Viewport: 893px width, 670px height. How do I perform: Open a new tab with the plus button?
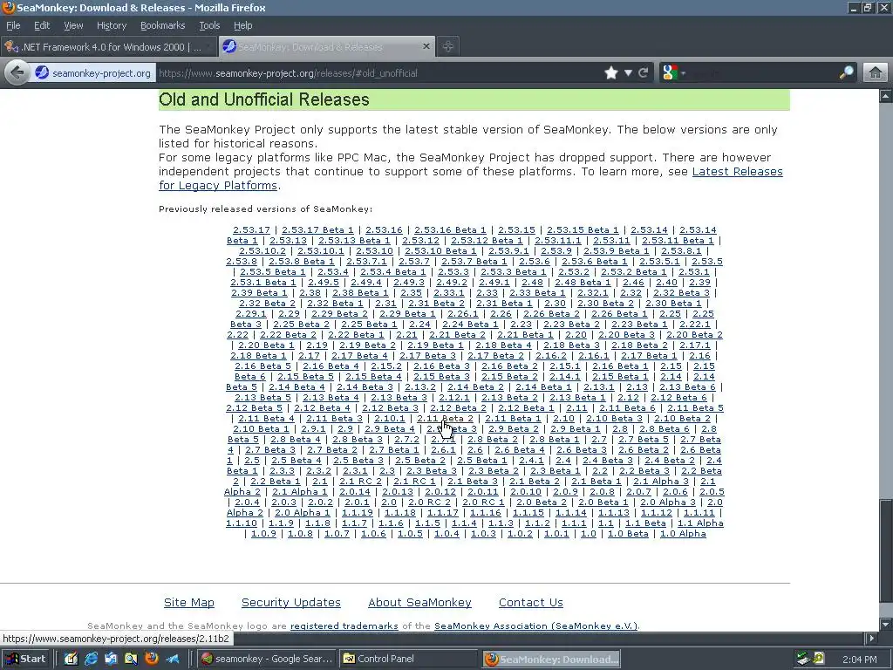448,47
